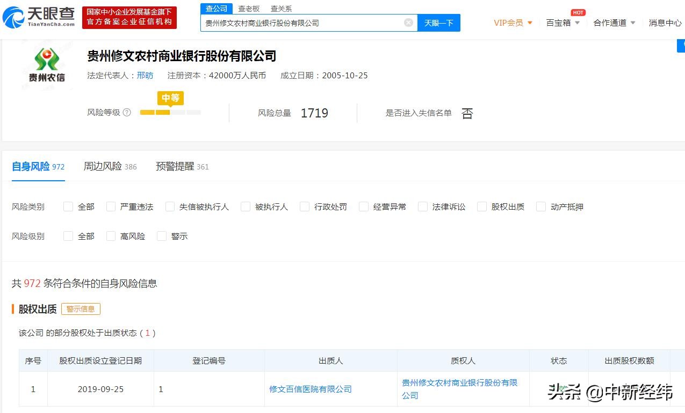Click the 注册资本 42000万人民币 text
The image size is (685, 413).
(217, 76)
